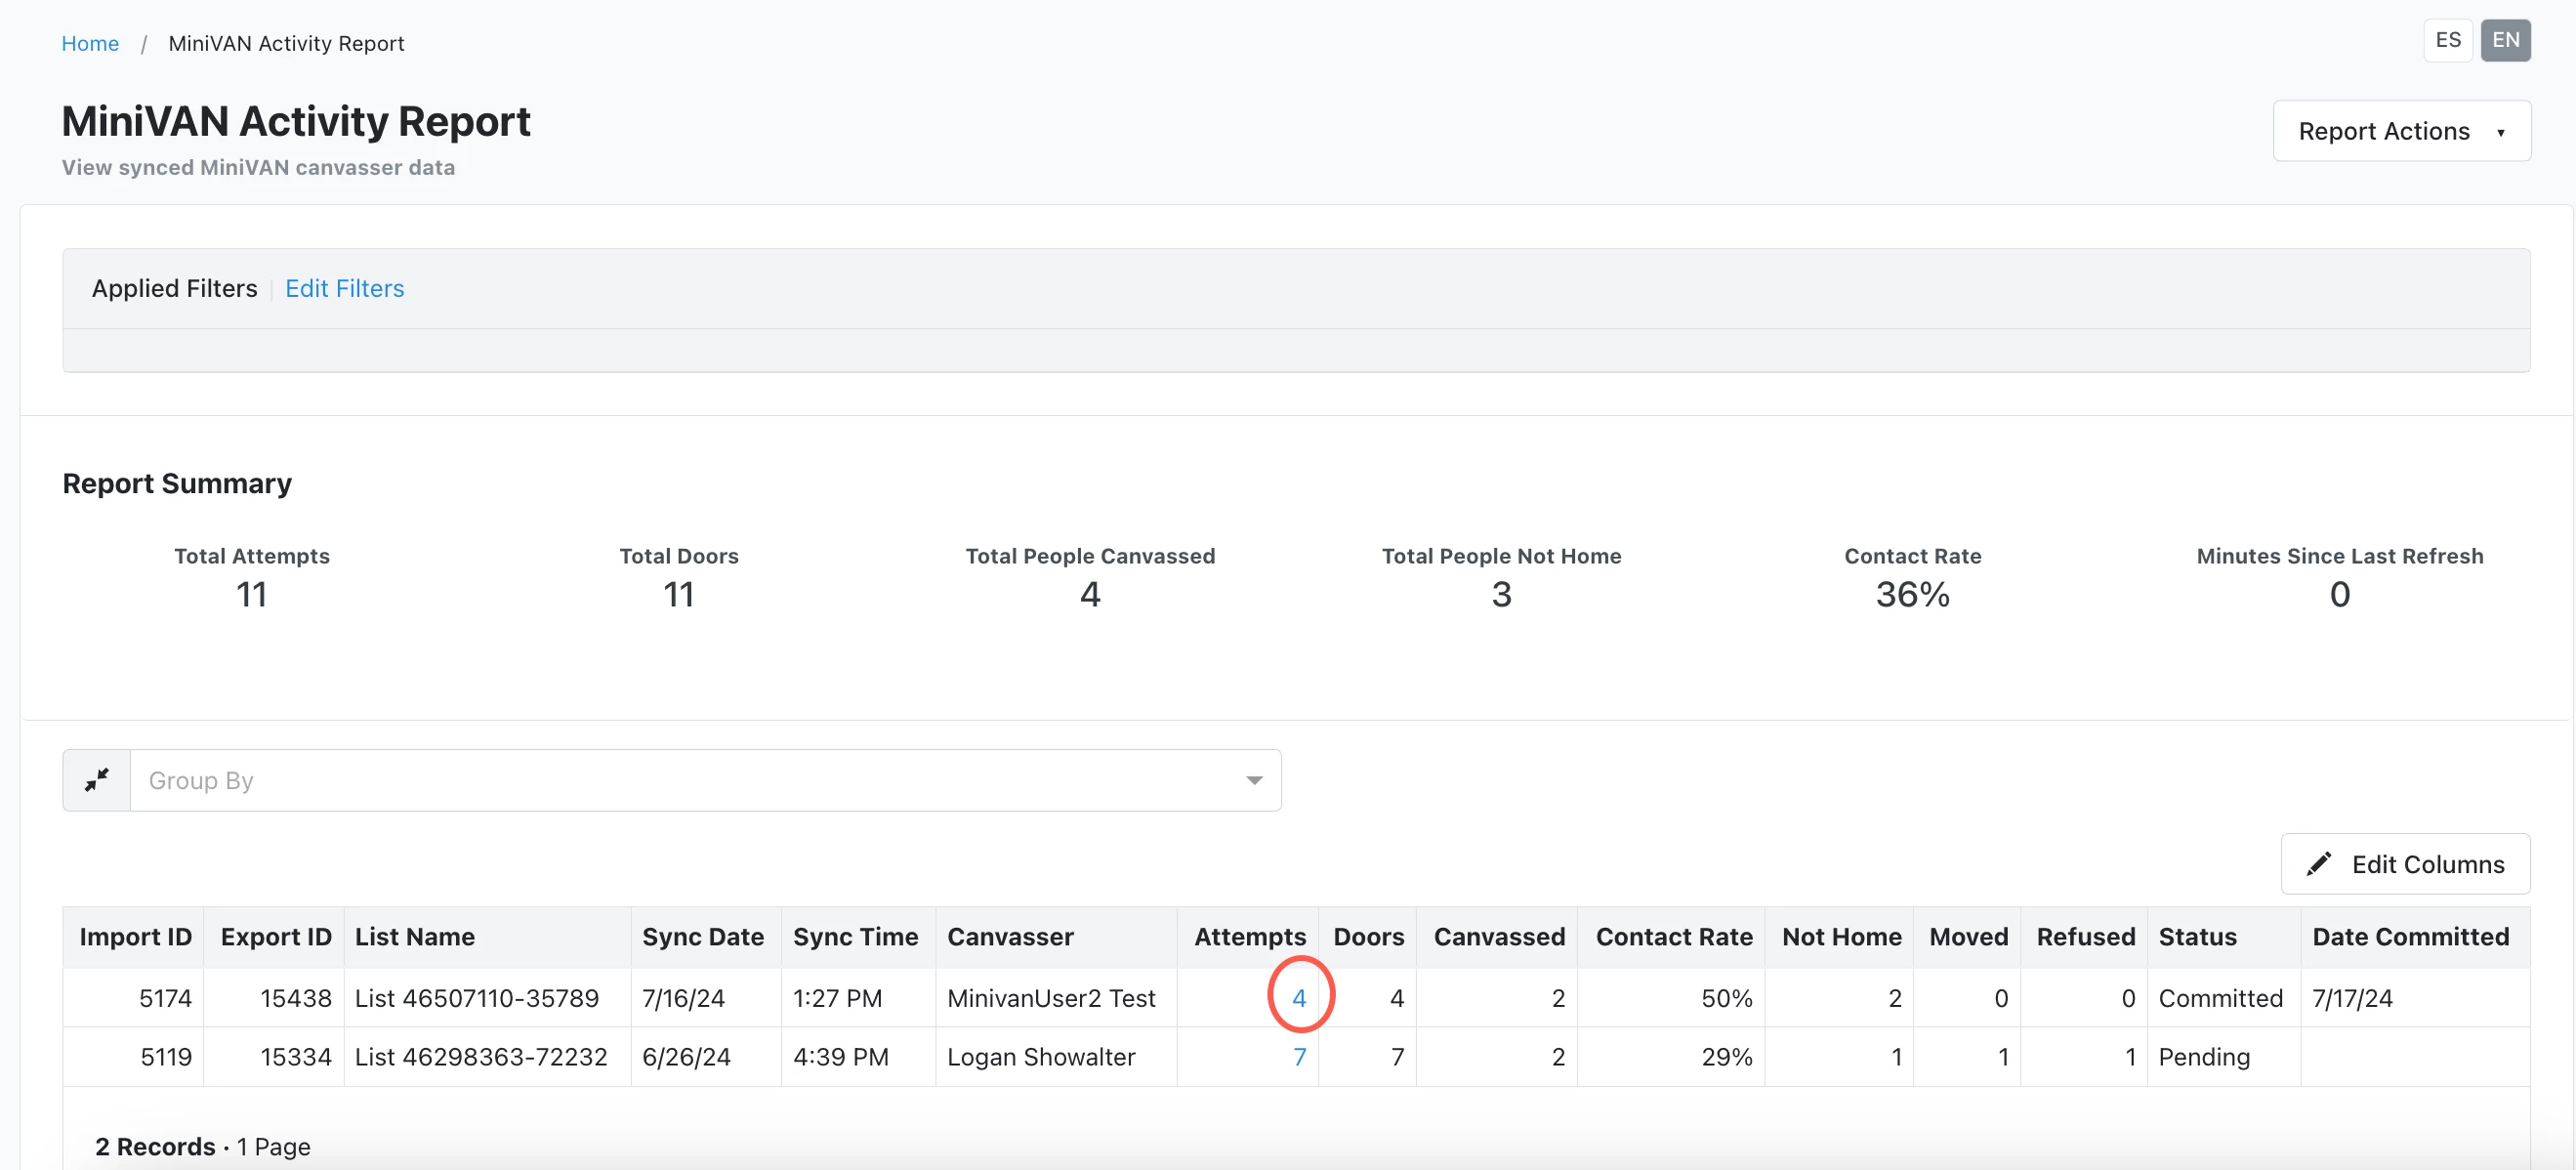Select row with List 46507110-35789

[476, 998]
